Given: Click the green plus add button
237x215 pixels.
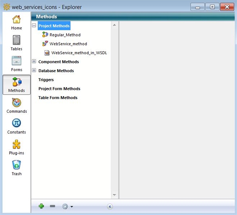Looking at the screenshot, I should point(41,206).
